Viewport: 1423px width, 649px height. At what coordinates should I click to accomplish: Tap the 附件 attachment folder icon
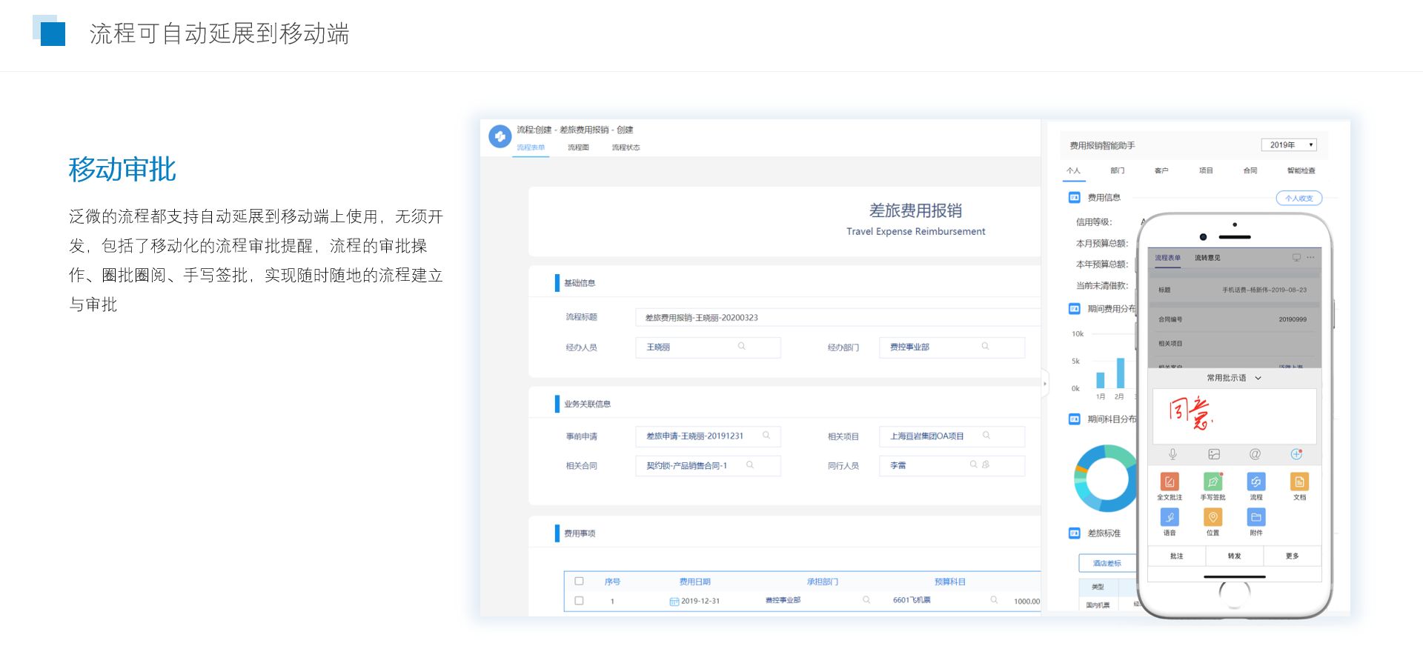1256,517
